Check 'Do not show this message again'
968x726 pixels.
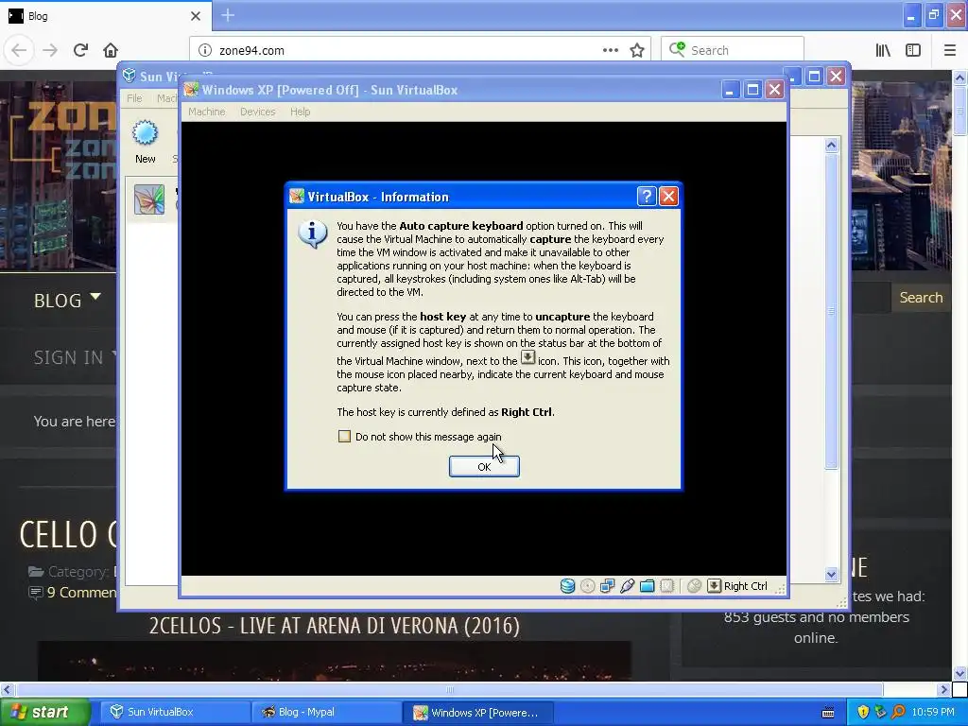pos(344,437)
